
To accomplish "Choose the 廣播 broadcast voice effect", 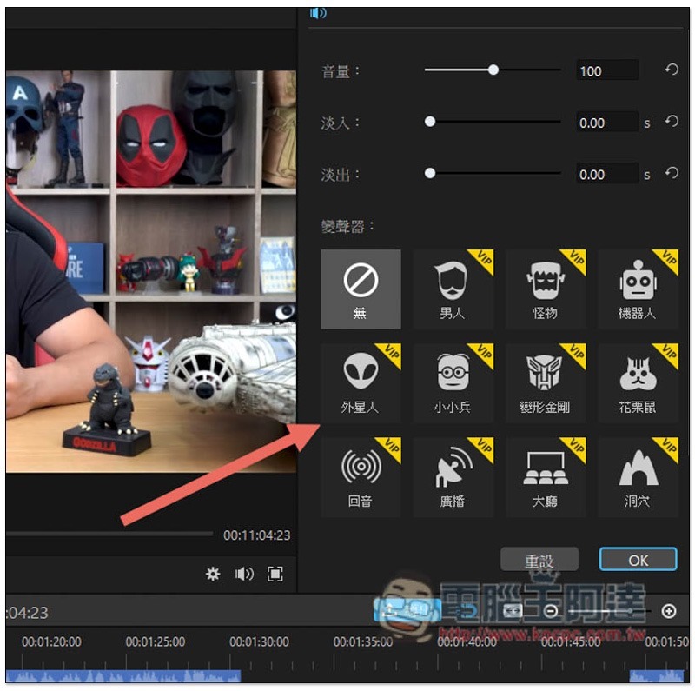I will [x=453, y=477].
